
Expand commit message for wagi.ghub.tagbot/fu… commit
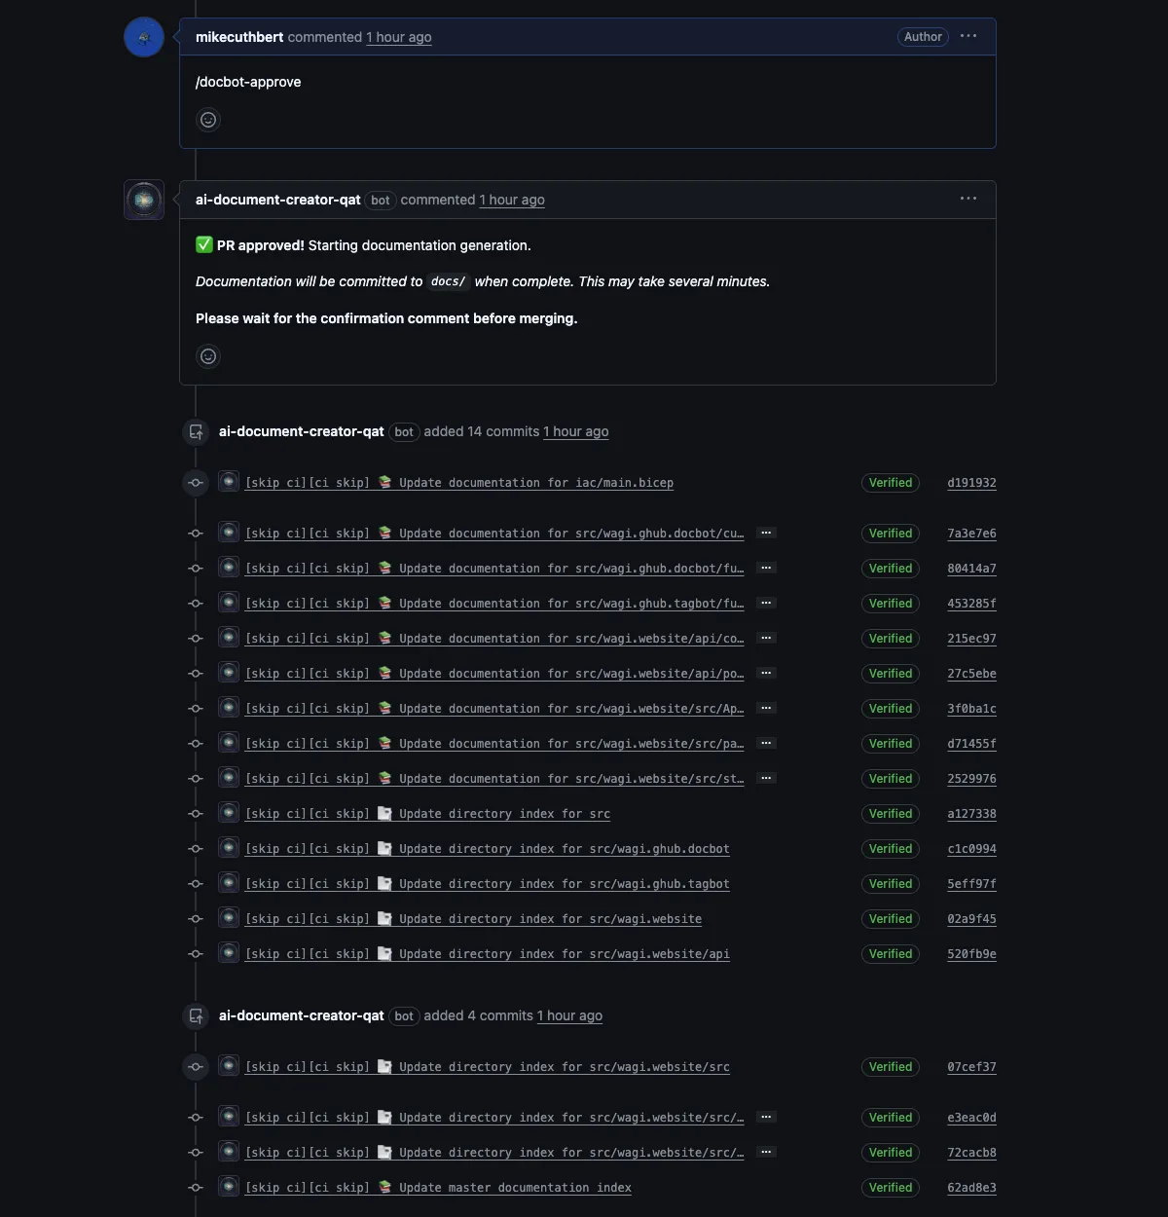pyautogui.click(x=766, y=604)
